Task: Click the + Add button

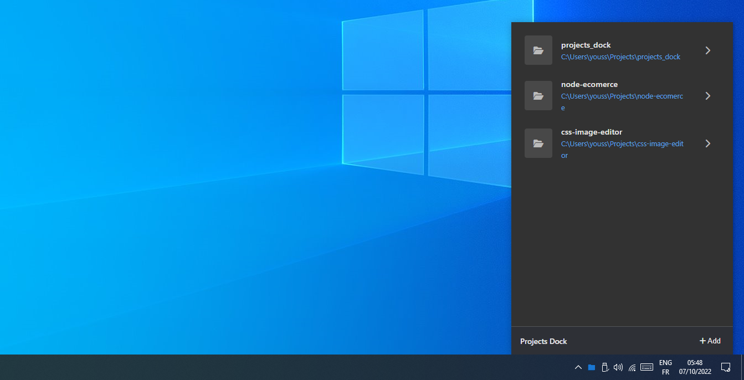Action: coord(710,341)
